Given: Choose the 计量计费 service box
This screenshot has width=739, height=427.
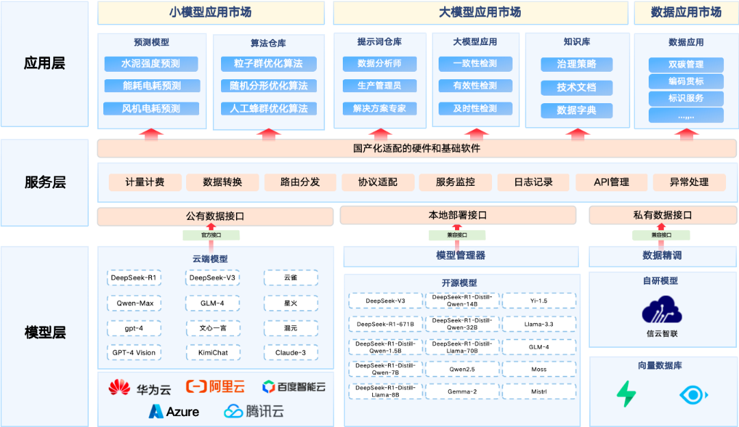Looking at the screenshot, I should (145, 182).
